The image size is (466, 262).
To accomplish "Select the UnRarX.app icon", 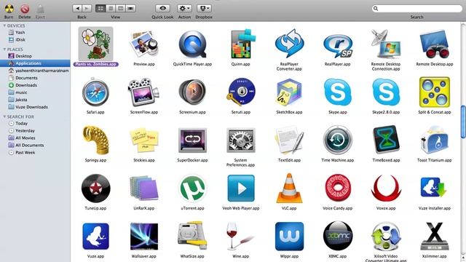I will [x=144, y=188].
